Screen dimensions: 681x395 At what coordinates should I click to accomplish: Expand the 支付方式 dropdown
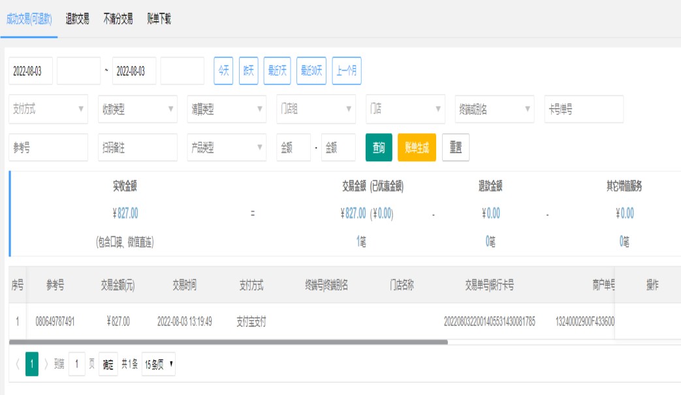[48, 110]
